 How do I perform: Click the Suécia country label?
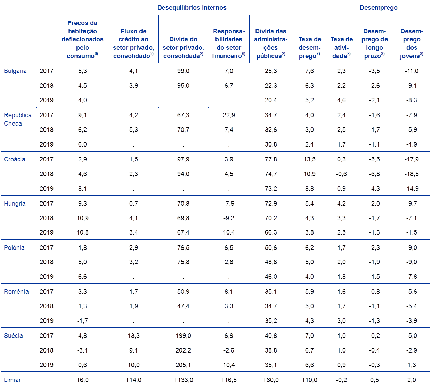(13, 336)
